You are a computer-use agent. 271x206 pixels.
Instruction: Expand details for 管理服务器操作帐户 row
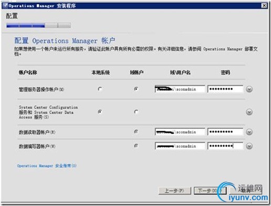click(249, 89)
